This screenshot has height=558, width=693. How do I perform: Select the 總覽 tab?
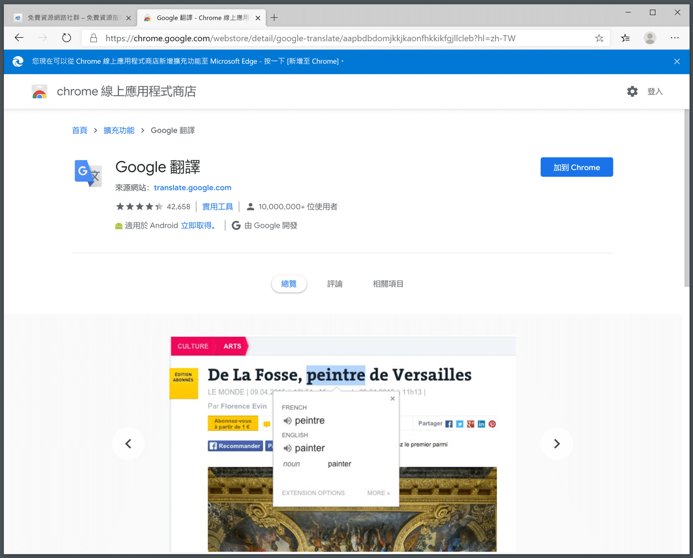point(289,284)
